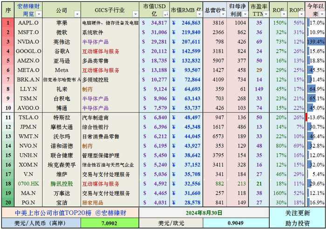
Task: Click RMB market cap value 246,863
Action: pos(186,23)
